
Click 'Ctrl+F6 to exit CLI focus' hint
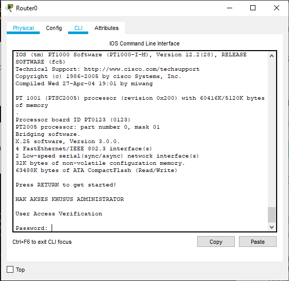tap(42, 242)
